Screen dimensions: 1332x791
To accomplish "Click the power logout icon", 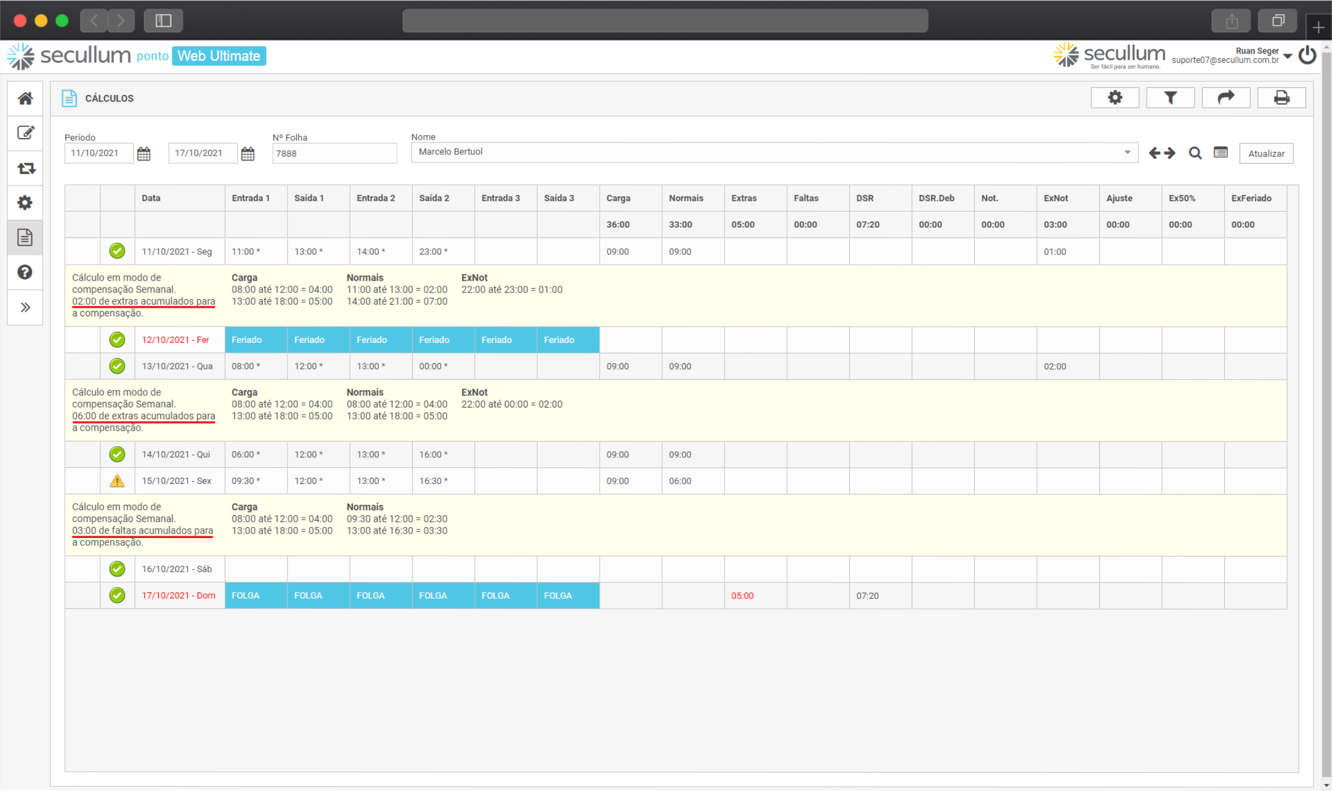I will (x=1307, y=55).
